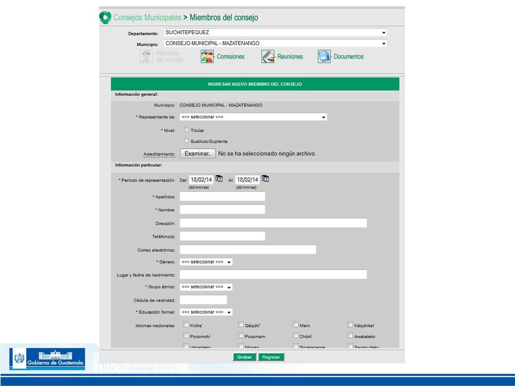Open the Grupo étnico dropdown

click(206, 287)
